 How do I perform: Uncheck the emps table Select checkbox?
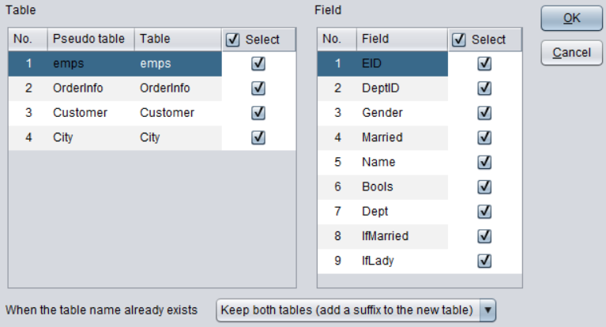click(258, 63)
